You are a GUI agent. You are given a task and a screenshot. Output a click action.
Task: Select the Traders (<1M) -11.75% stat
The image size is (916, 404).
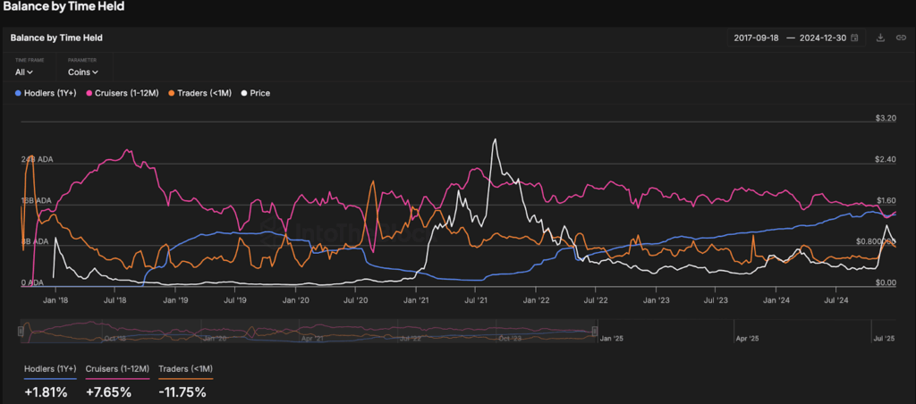click(x=185, y=382)
